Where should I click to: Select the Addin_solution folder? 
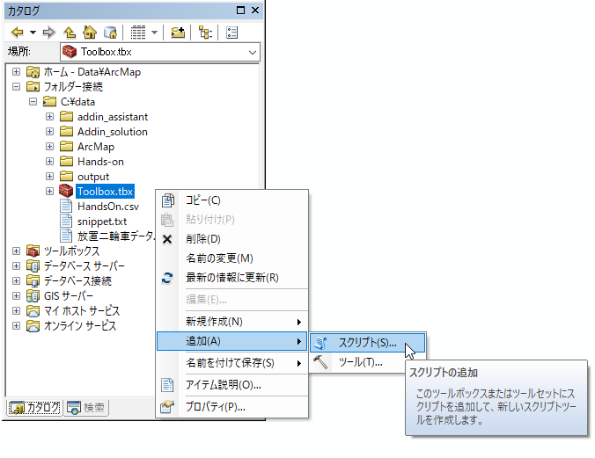113,132
